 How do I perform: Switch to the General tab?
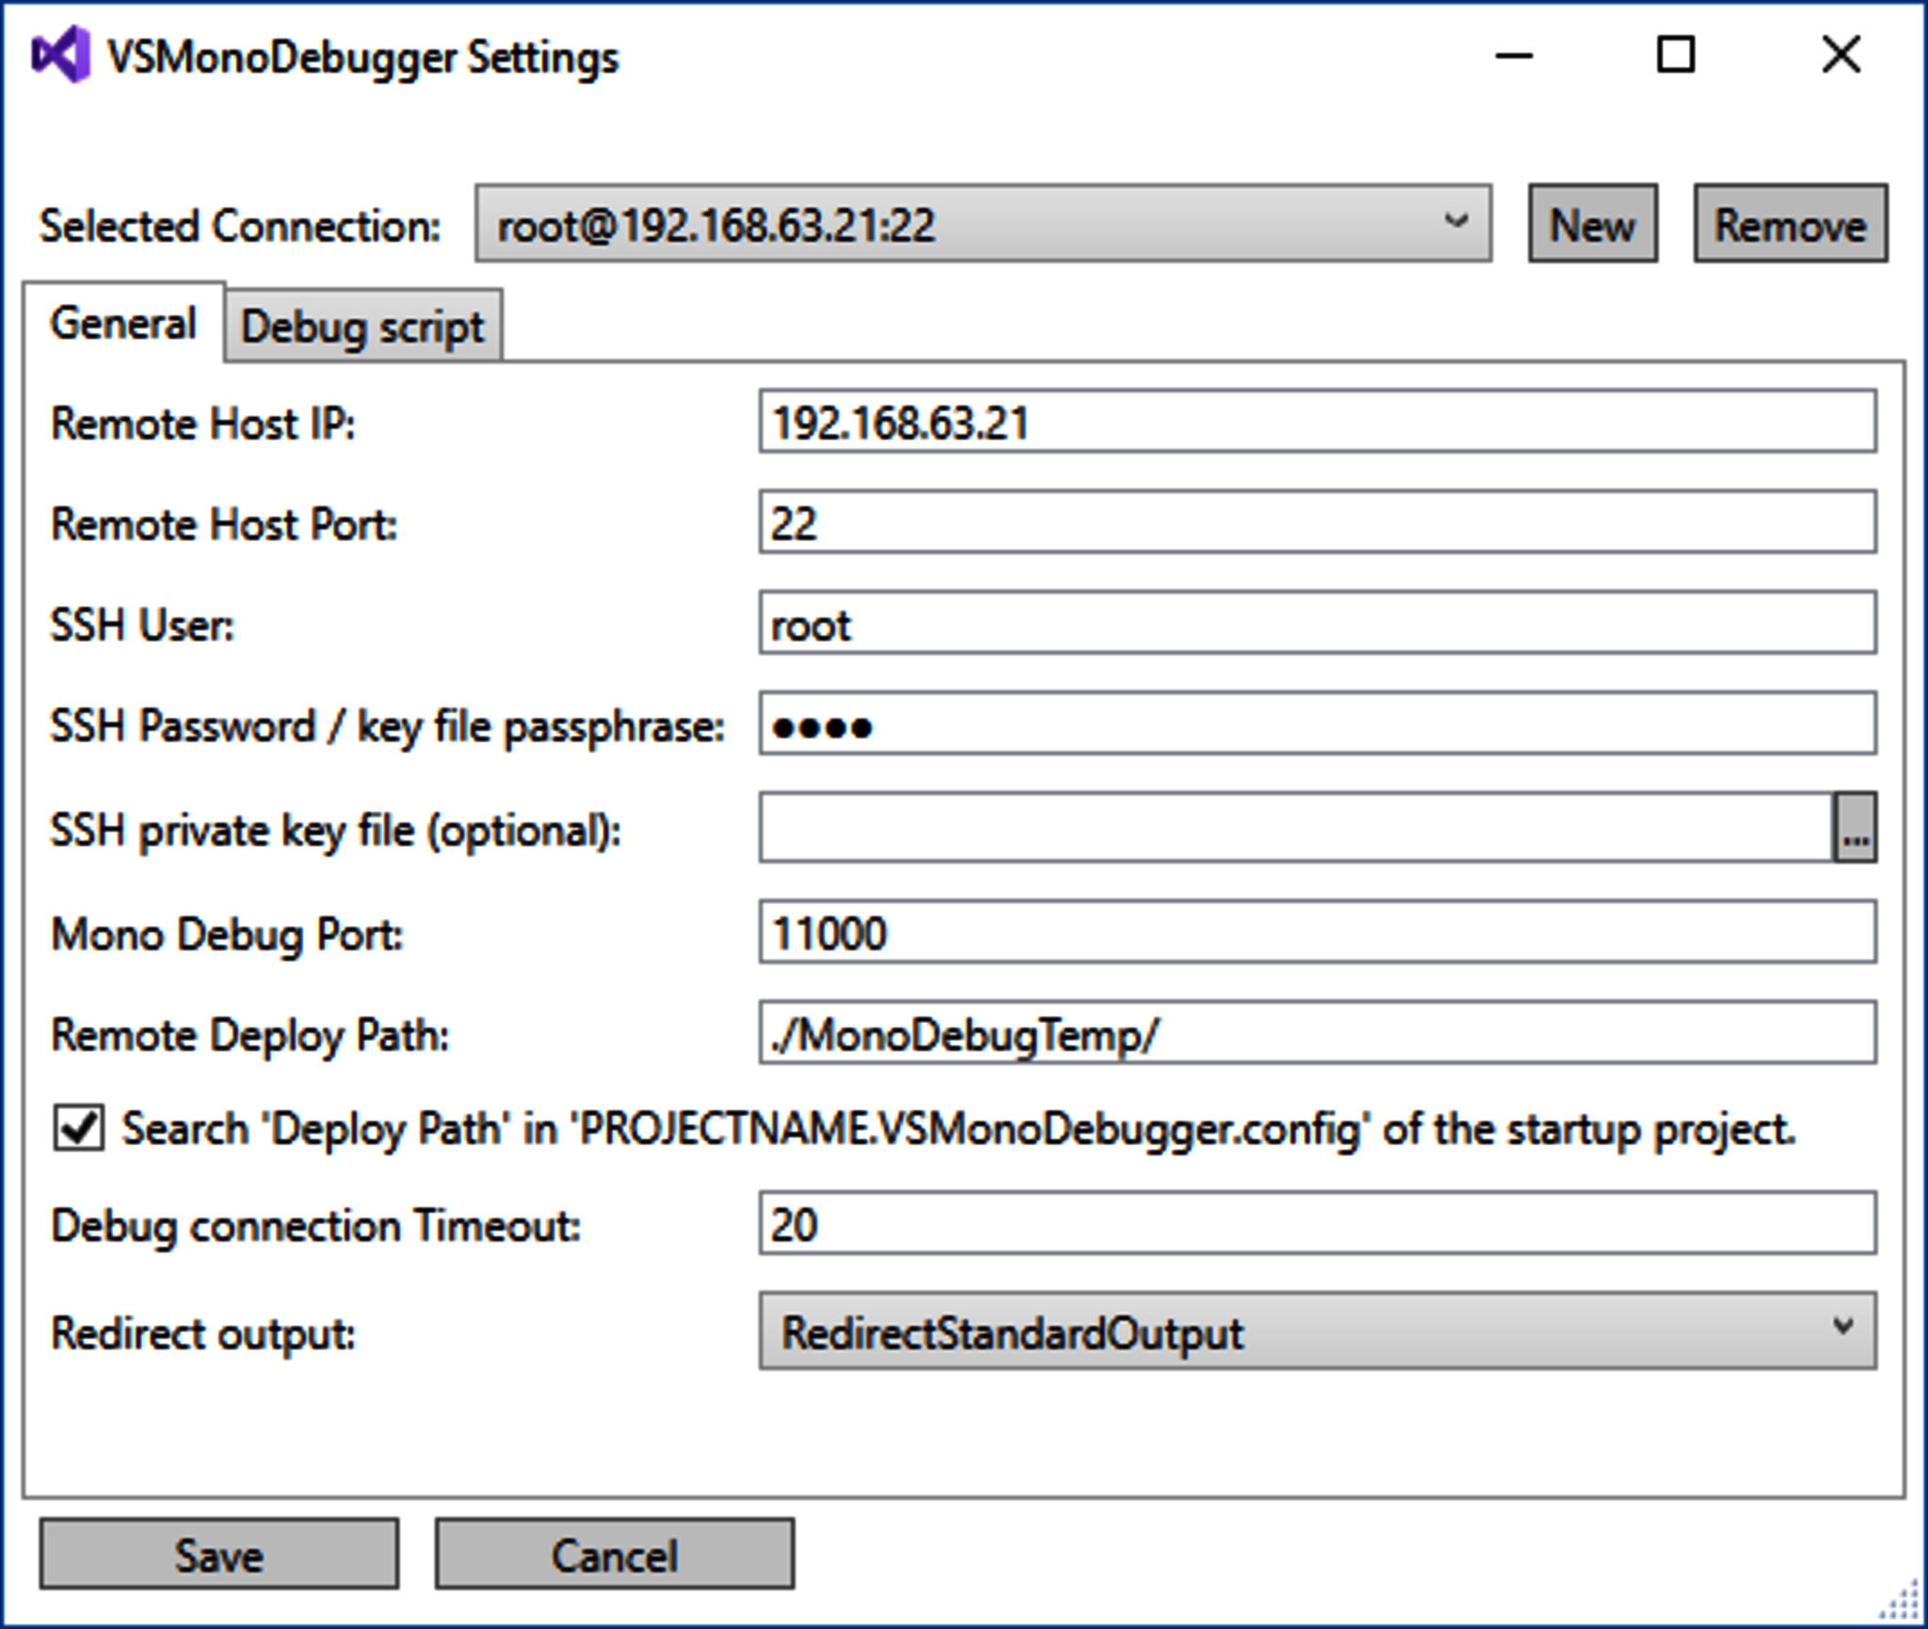tap(123, 323)
